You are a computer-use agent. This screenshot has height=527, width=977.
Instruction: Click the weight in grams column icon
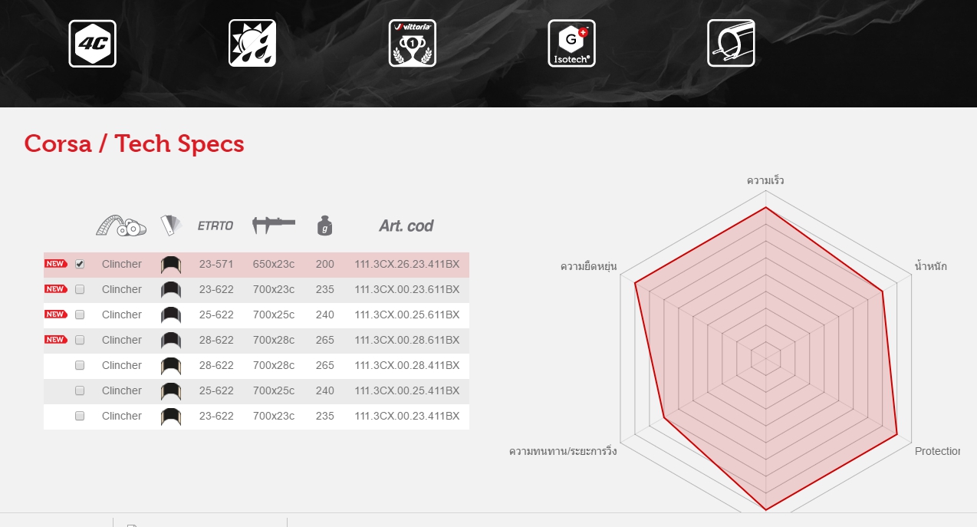325,226
